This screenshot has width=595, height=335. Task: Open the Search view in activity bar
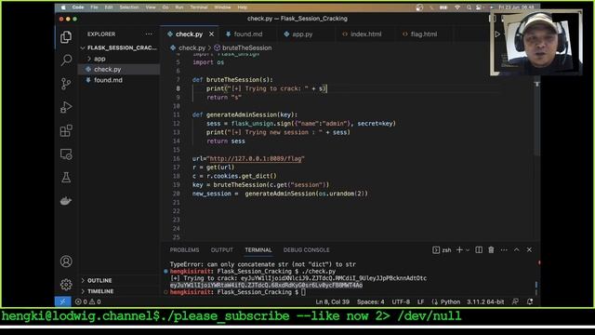[66, 60]
